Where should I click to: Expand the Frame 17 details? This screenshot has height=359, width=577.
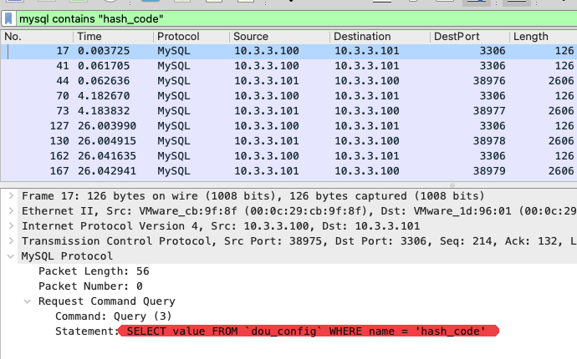tap(9, 195)
